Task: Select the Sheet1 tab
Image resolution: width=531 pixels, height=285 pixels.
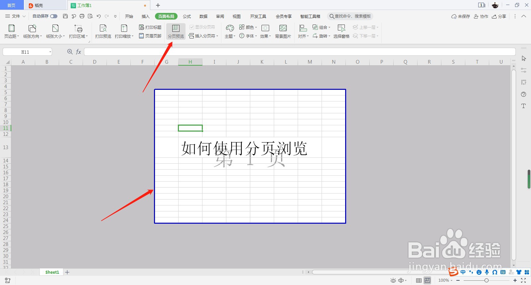Action: point(52,272)
